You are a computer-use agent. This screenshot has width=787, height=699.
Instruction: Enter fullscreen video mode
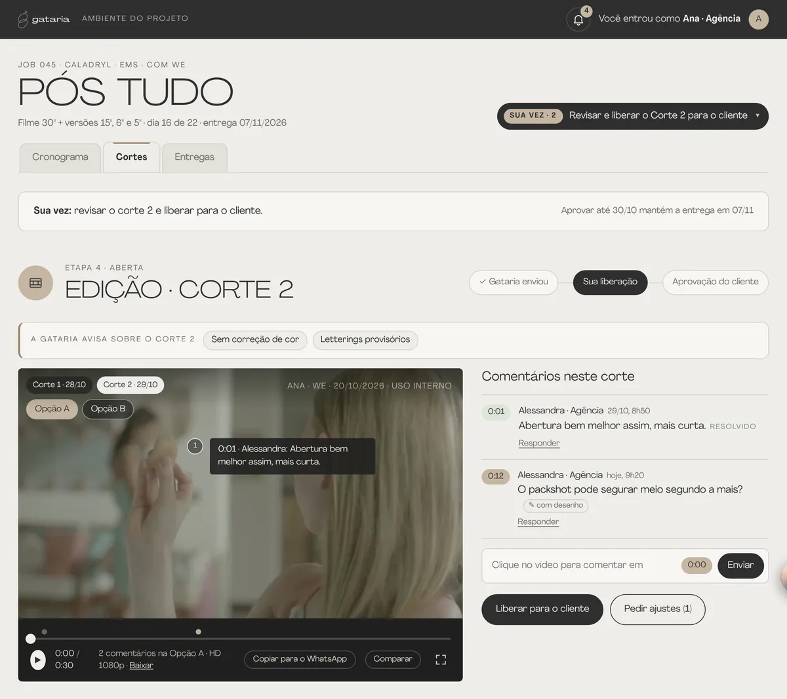[441, 660]
